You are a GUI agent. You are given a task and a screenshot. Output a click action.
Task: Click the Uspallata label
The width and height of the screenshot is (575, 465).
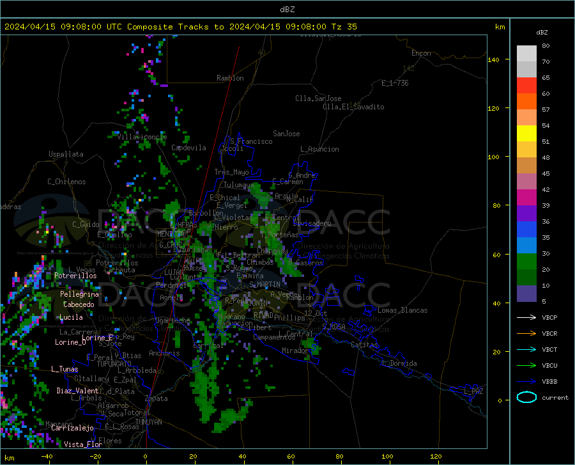[66, 154]
